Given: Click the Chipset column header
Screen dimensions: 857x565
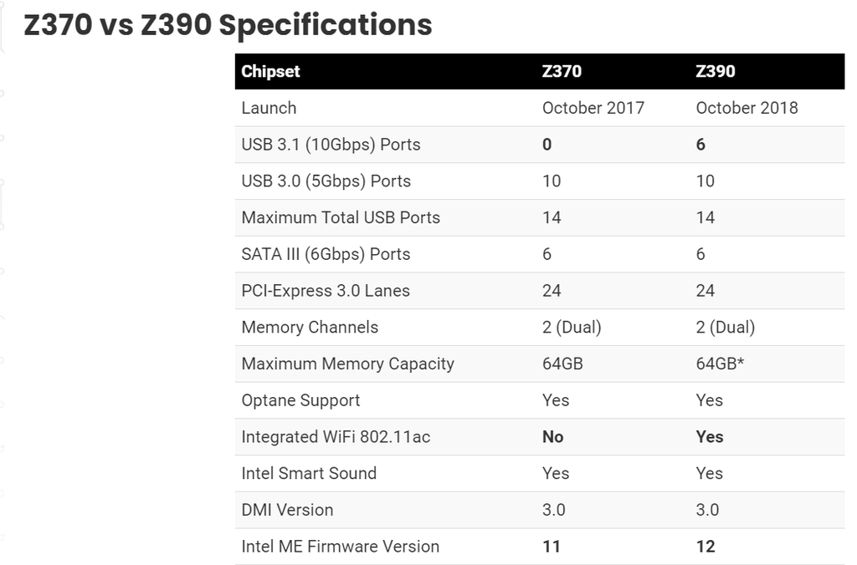Looking at the screenshot, I should (x=270, y=72).
